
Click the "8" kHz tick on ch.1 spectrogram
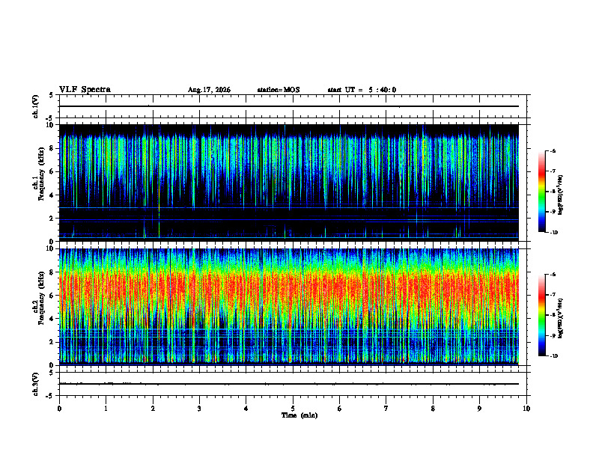click(52, 148)
